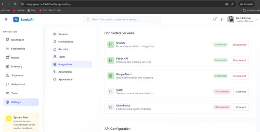Viewport: 260px width, 132px height.
Task: Open Automation settings tab
Action: (72, 72)
